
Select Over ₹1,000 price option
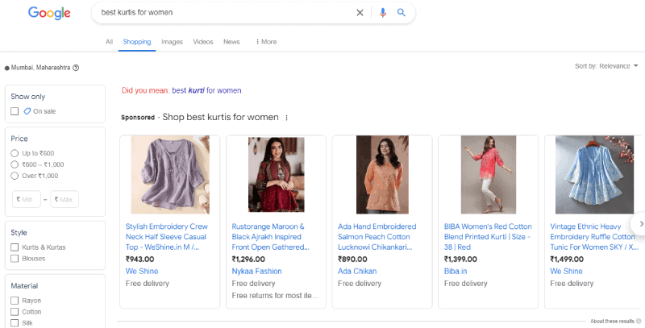click(x=15, y=176)
